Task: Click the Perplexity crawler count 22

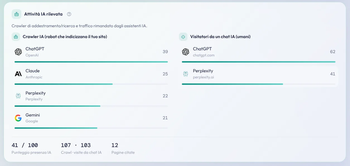Action: [165, 96]
